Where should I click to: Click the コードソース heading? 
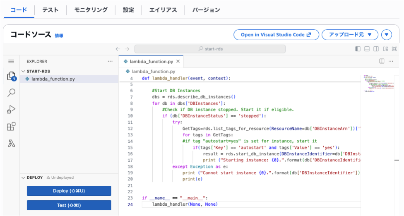[31, 34]
